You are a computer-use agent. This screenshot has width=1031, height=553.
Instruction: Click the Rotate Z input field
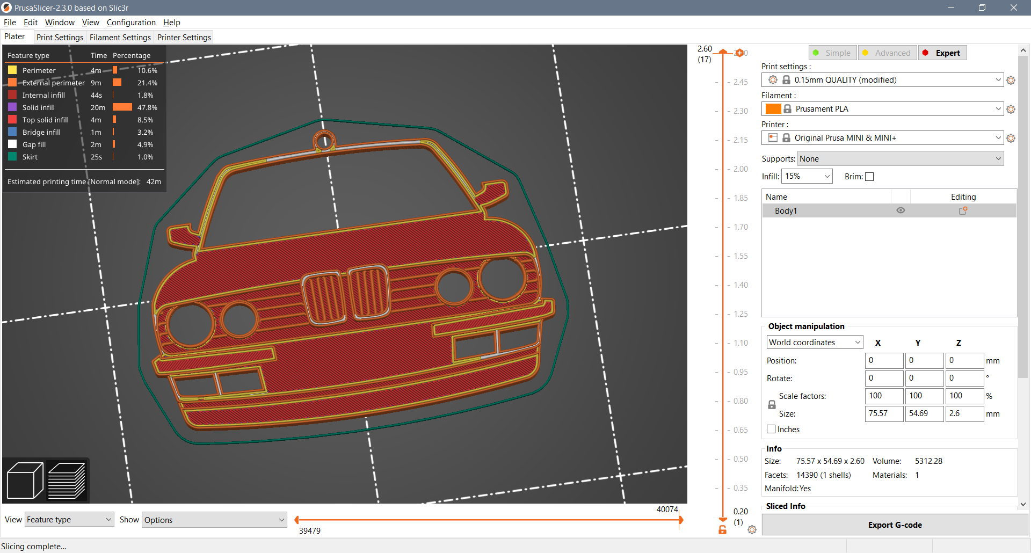point(964,379)
